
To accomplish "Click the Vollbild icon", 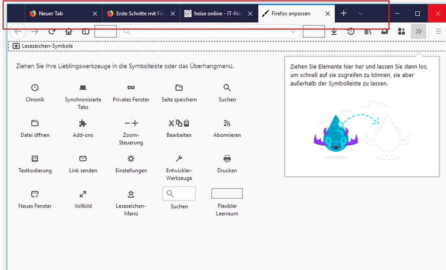I will click(x=83, y=194).
